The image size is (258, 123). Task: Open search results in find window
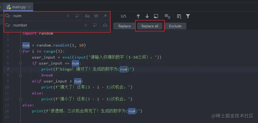pos(156,16)
